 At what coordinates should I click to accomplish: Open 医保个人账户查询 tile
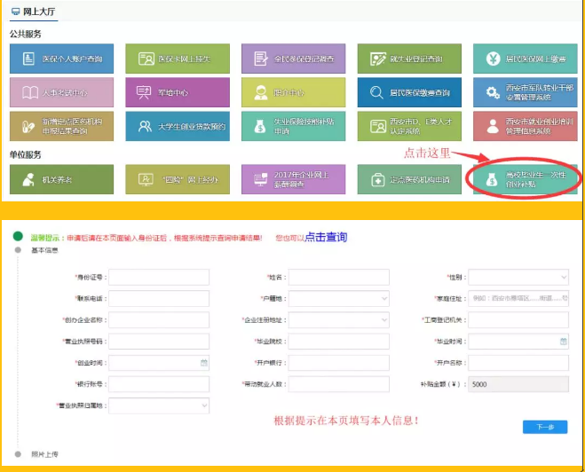(61, 59)
